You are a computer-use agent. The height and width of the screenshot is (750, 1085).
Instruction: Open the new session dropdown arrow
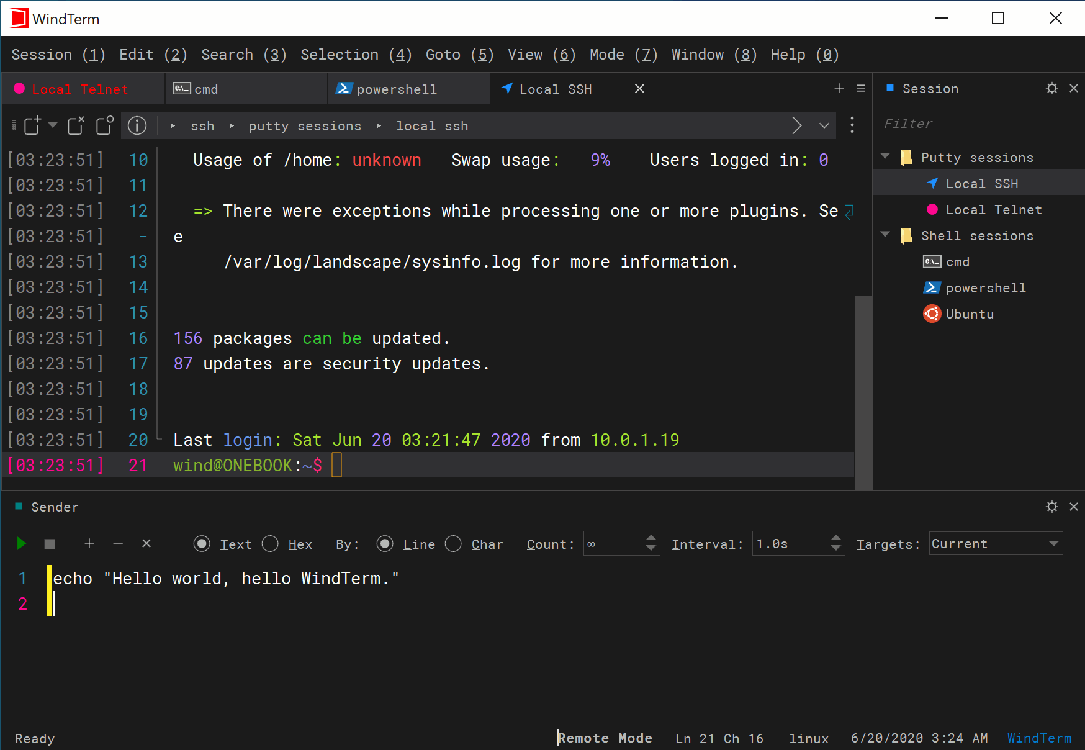pos(53,125)
